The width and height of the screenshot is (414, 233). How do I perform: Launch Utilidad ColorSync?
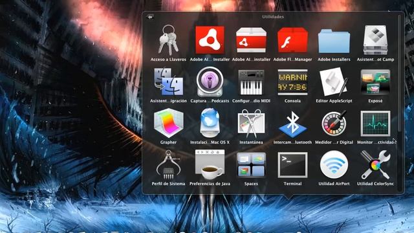(x=375, y=165)
